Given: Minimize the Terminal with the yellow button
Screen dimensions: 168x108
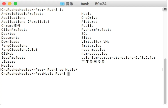Looking at the screenshot, I should [10, 4].
